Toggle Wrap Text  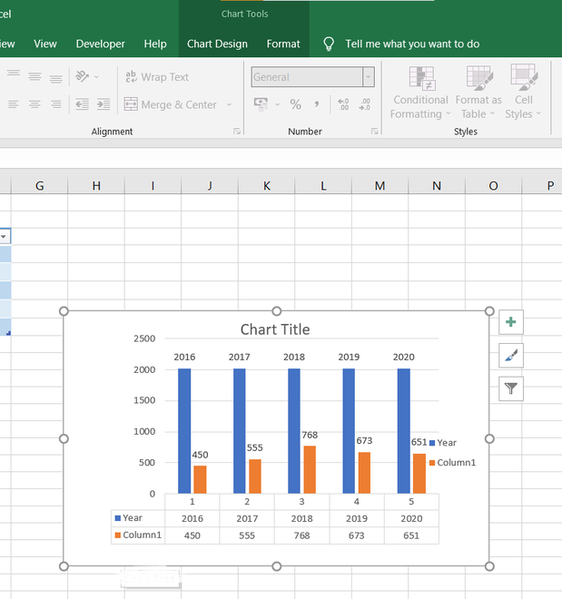[x=156, y=77]
